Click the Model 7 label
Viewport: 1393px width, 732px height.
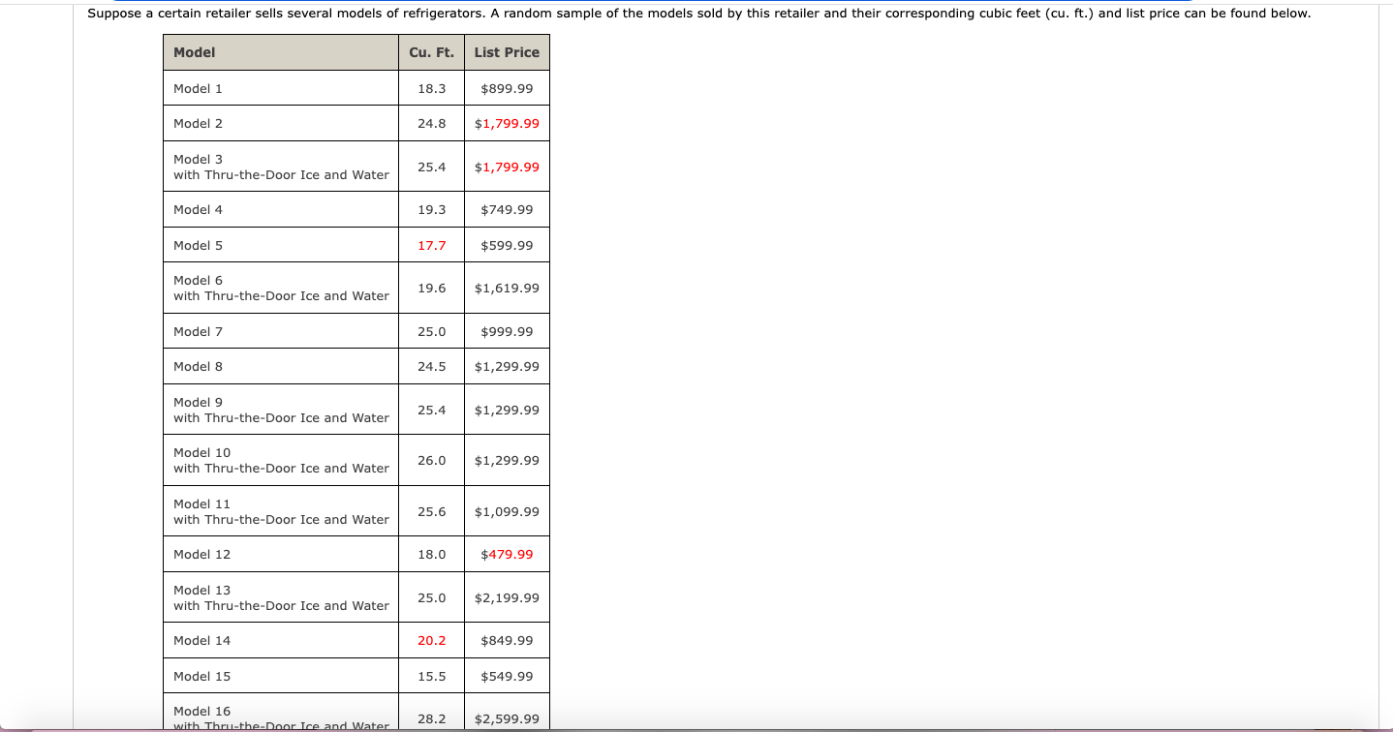(197, 331)
